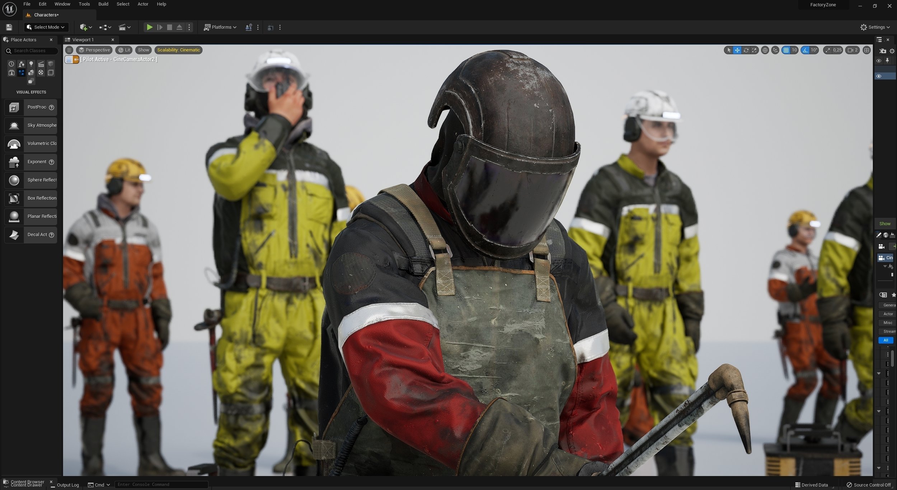Activate the Rotate tool
This screenshot has width=897, height=490.
(746, 50)
